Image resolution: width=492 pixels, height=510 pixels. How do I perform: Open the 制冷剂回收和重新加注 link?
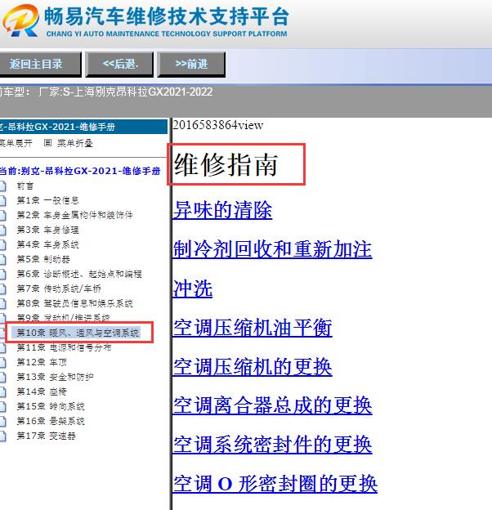pyautogui.click(x=272, y=249)
